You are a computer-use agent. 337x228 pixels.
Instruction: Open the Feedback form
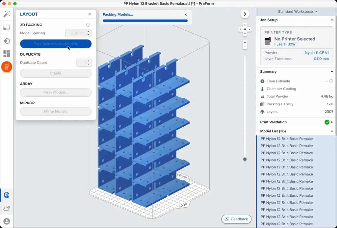tap(236, 219)
